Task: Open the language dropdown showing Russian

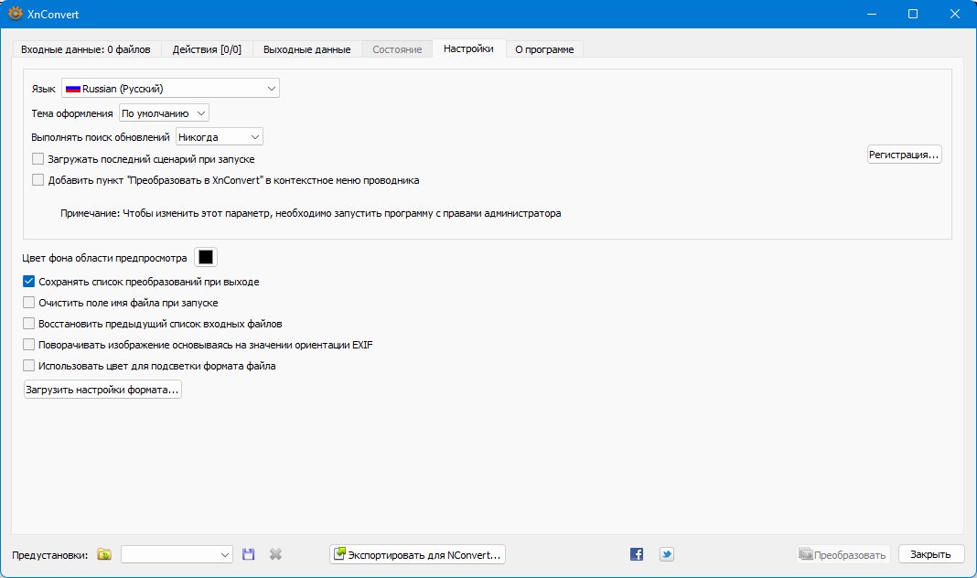Action: point(170,89)
